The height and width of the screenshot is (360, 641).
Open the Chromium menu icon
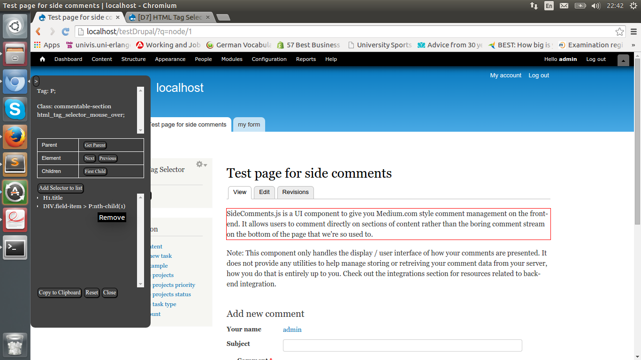pos(634,31)
